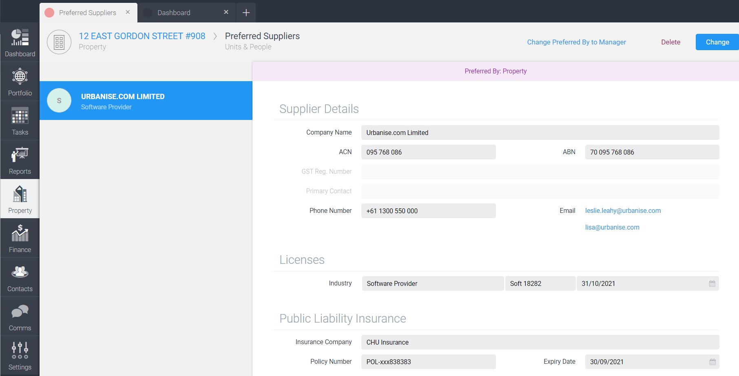Close the Preferred Suppliers tab
Image resolution: width=739 pixels, height=376 pixels.
tap(128, 12)
